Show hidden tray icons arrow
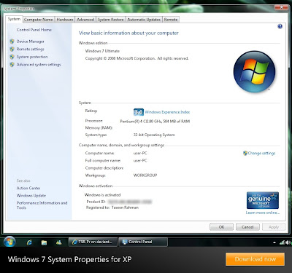This screenshot has width=292, height=273. click(274, 242)
